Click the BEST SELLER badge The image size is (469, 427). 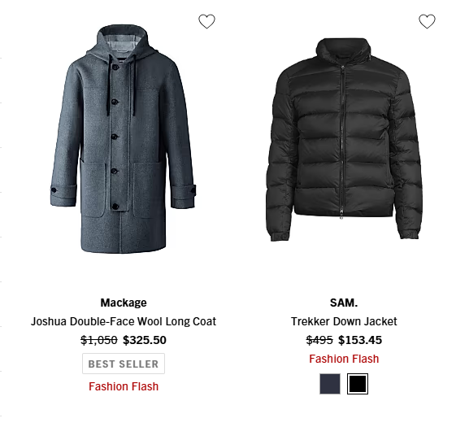click(124, 364)
